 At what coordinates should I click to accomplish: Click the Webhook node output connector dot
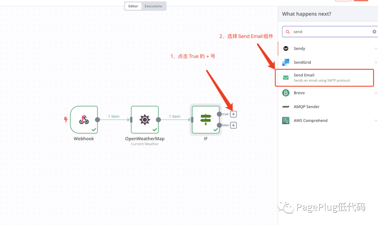click(97, 120)
